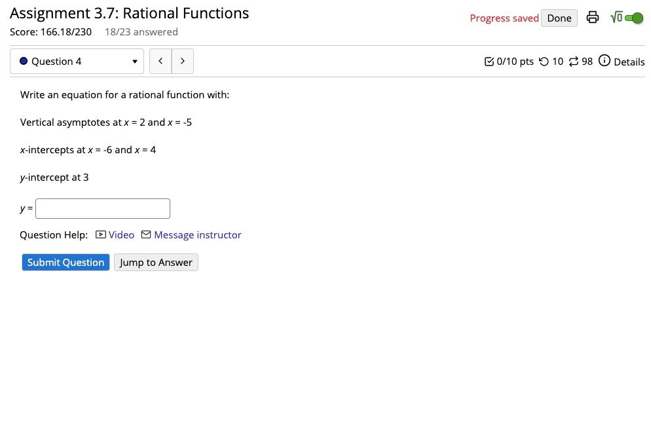The height and width of the screenshot is (442, 651).
Task: Click the Details label
Action: [629, 62]
